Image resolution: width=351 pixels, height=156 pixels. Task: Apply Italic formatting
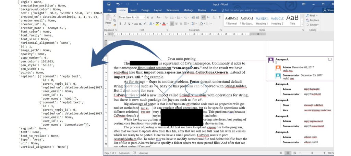124,24
